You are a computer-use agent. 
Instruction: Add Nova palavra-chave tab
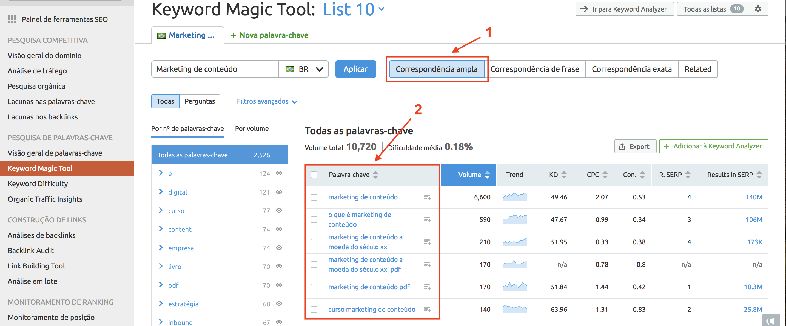(269, 35)
